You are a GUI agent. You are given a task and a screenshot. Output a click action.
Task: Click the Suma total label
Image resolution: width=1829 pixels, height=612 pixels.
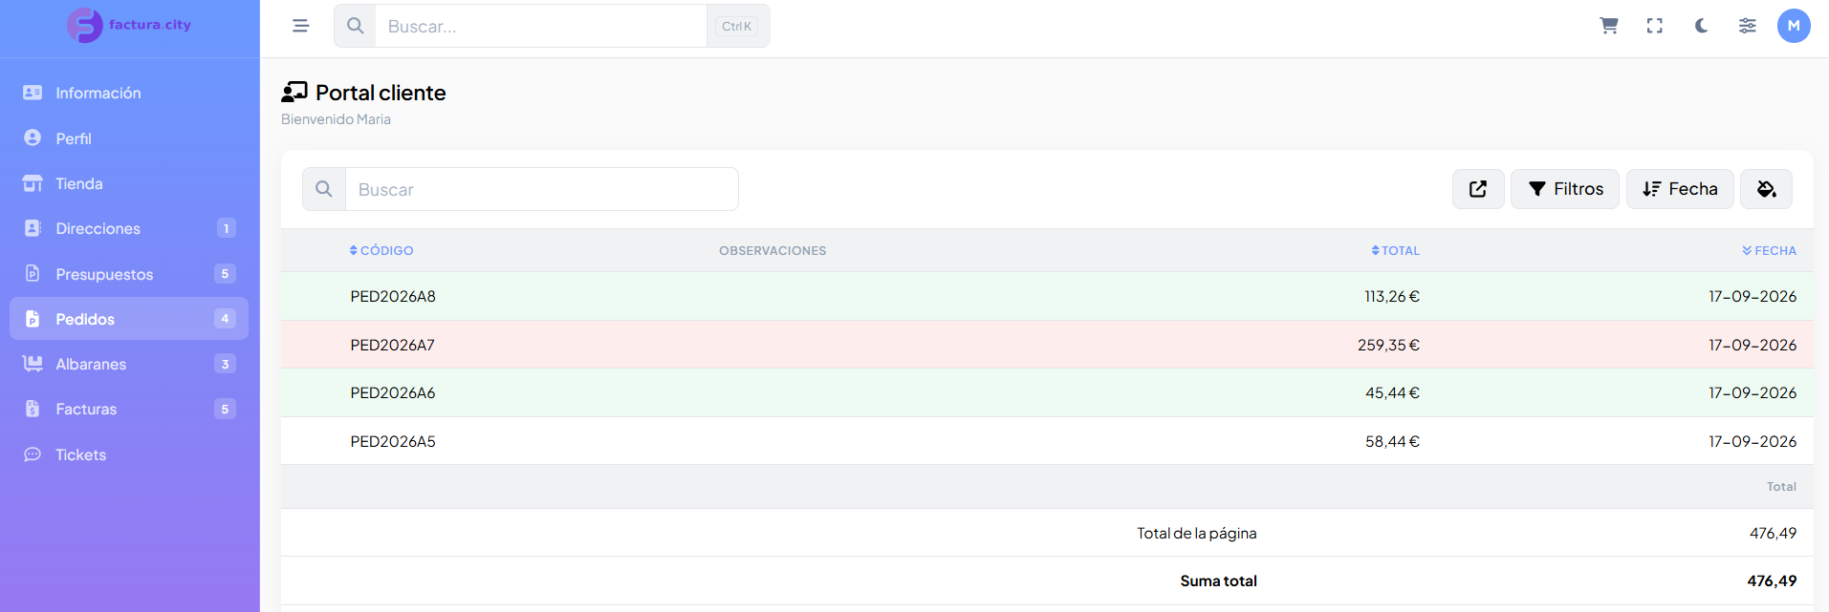(1218, 580)
